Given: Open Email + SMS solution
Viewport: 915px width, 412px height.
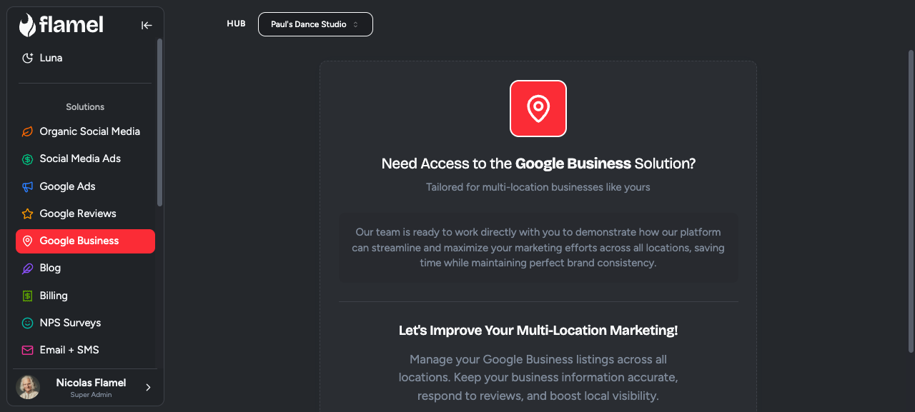Looking at the screenshot, I should click(85, 350).
